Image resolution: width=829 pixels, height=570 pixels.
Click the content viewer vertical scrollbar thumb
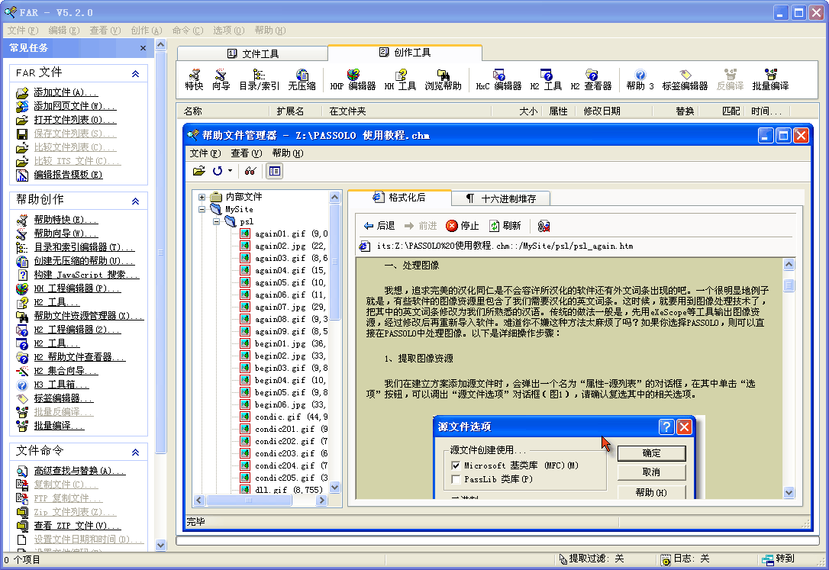[x=789, y=285]
